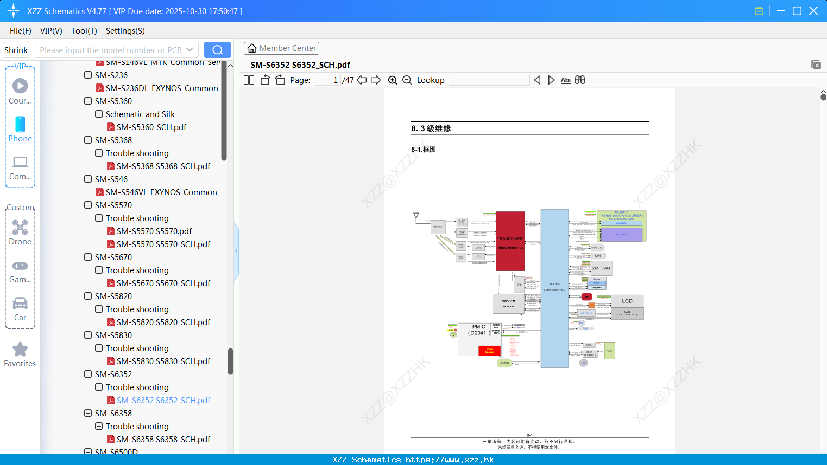
Task: Open SM-S236DL_EXYNOS_Common file
Action: [163, 88]
